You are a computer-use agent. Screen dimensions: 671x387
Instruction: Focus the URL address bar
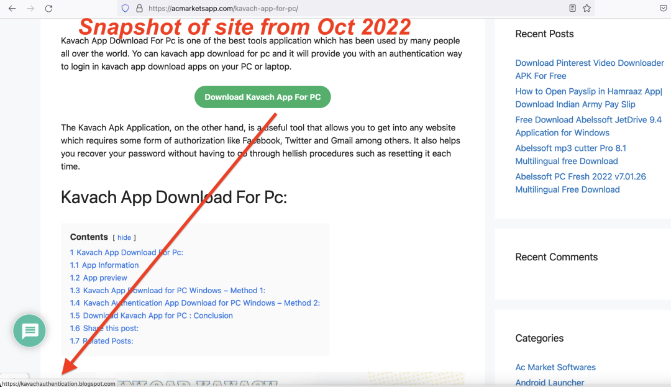[348, 9]
